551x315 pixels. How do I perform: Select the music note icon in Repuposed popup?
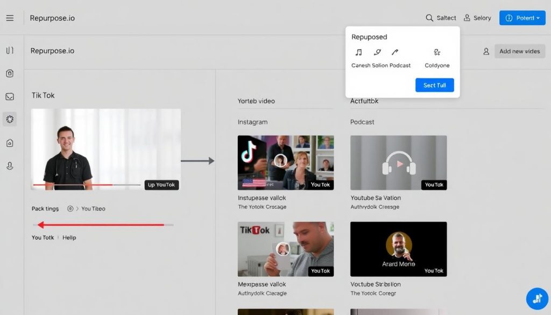358,52
